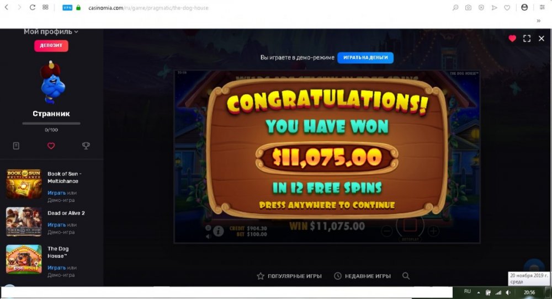Open the НЕДАВНИЕ ИГРЫ tab
552x299 pixels.
362,276
